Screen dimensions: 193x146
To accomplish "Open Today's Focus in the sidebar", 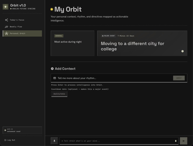I will click(22, 20).
